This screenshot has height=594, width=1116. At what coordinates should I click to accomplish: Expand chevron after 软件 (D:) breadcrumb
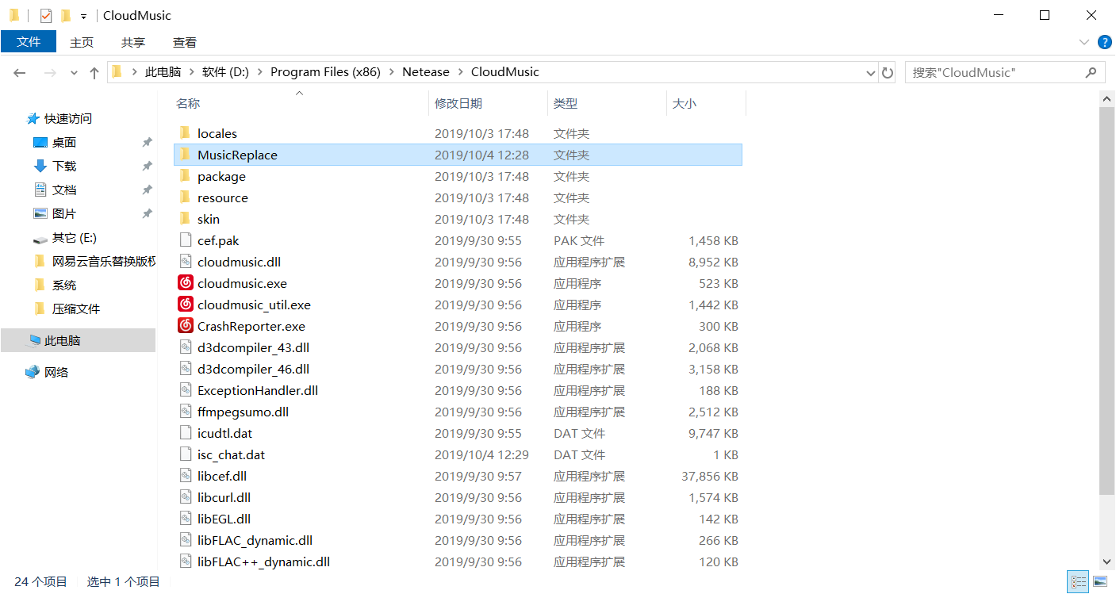[x=259, y=72]
